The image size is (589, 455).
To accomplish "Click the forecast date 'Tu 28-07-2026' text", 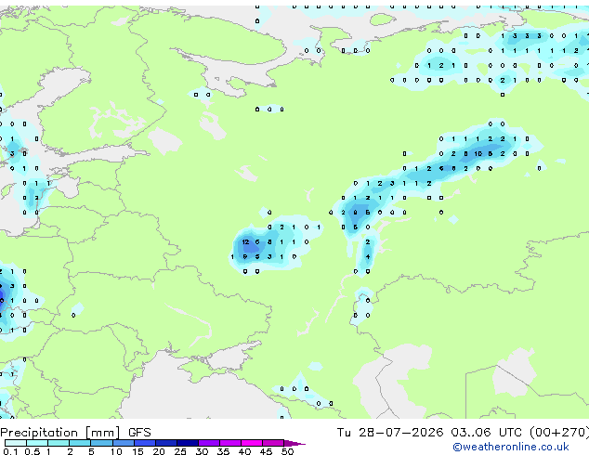I will pyautogui.click(x=390, y=433).
